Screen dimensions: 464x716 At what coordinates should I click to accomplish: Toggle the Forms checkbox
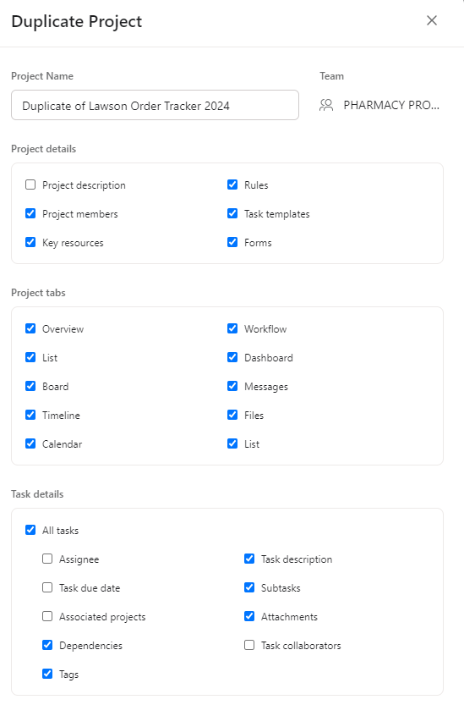coord(232,242)
